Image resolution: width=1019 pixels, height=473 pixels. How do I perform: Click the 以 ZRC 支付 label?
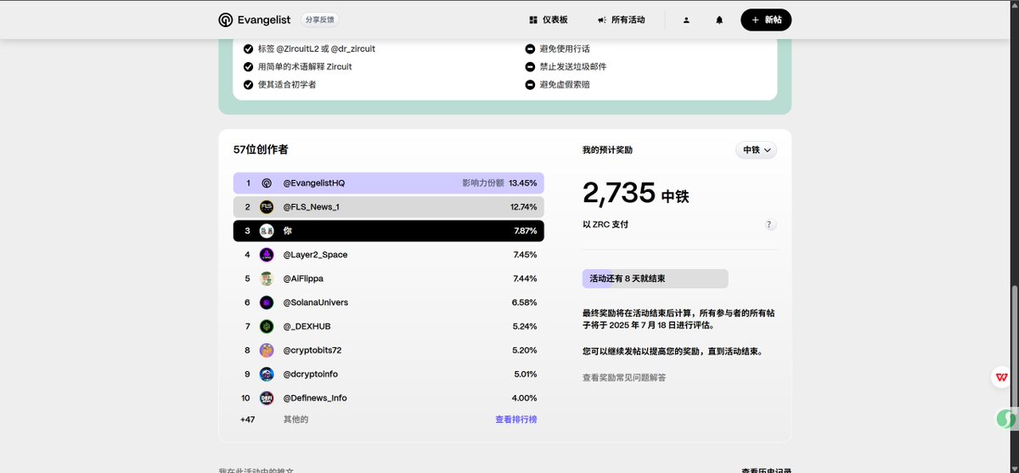(605, 224)
